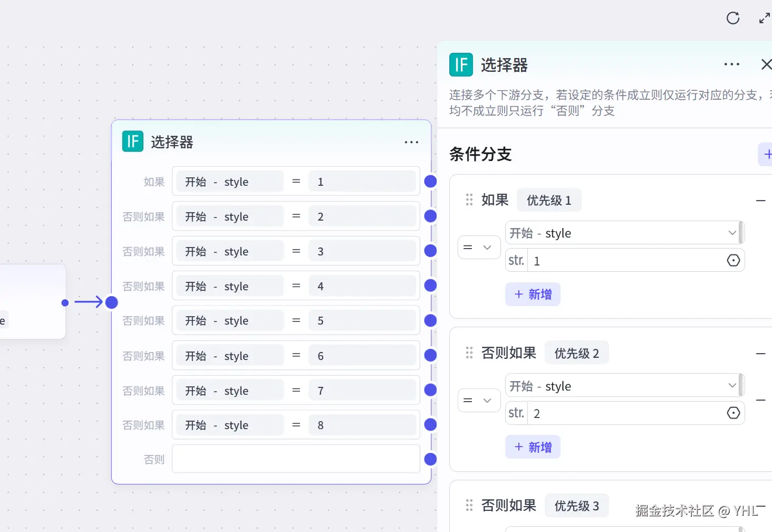Click the fullscreen expand arrows icon

point(764,18)
